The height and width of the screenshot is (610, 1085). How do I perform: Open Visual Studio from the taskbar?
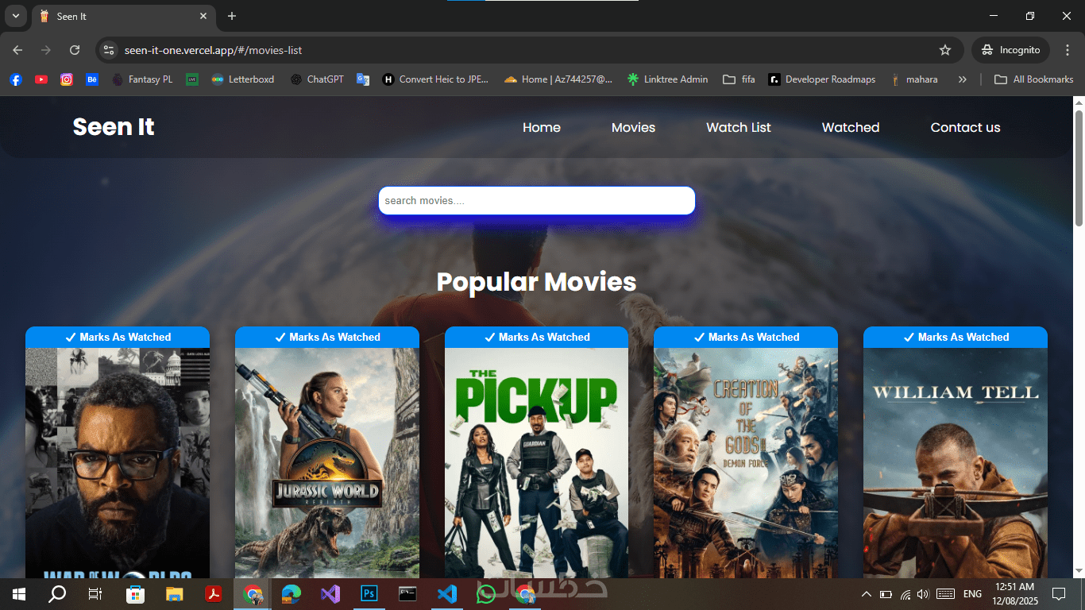[330, 593]
